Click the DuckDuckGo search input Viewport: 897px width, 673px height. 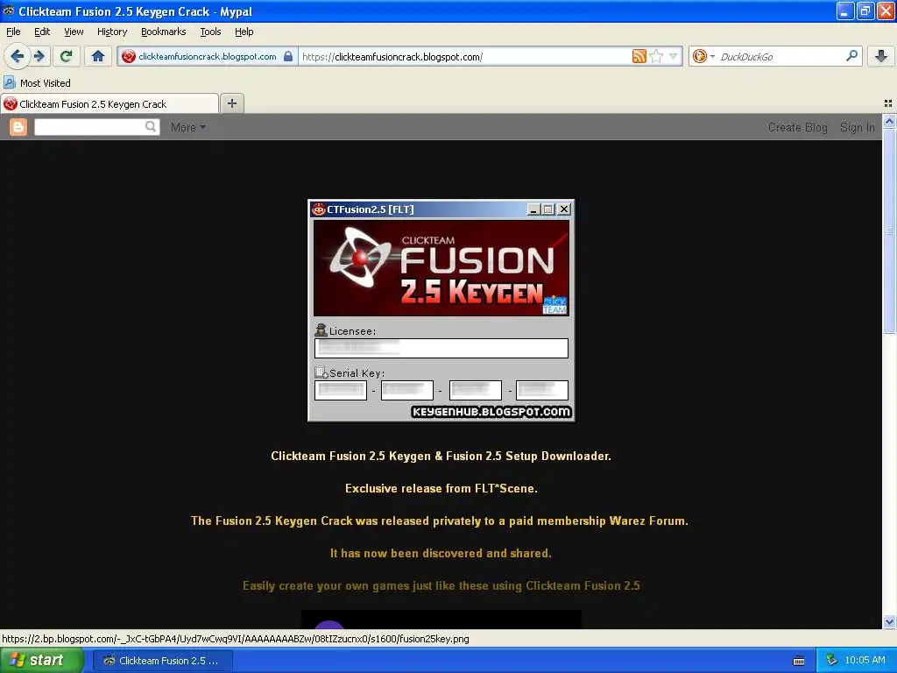tap(779, 56)
